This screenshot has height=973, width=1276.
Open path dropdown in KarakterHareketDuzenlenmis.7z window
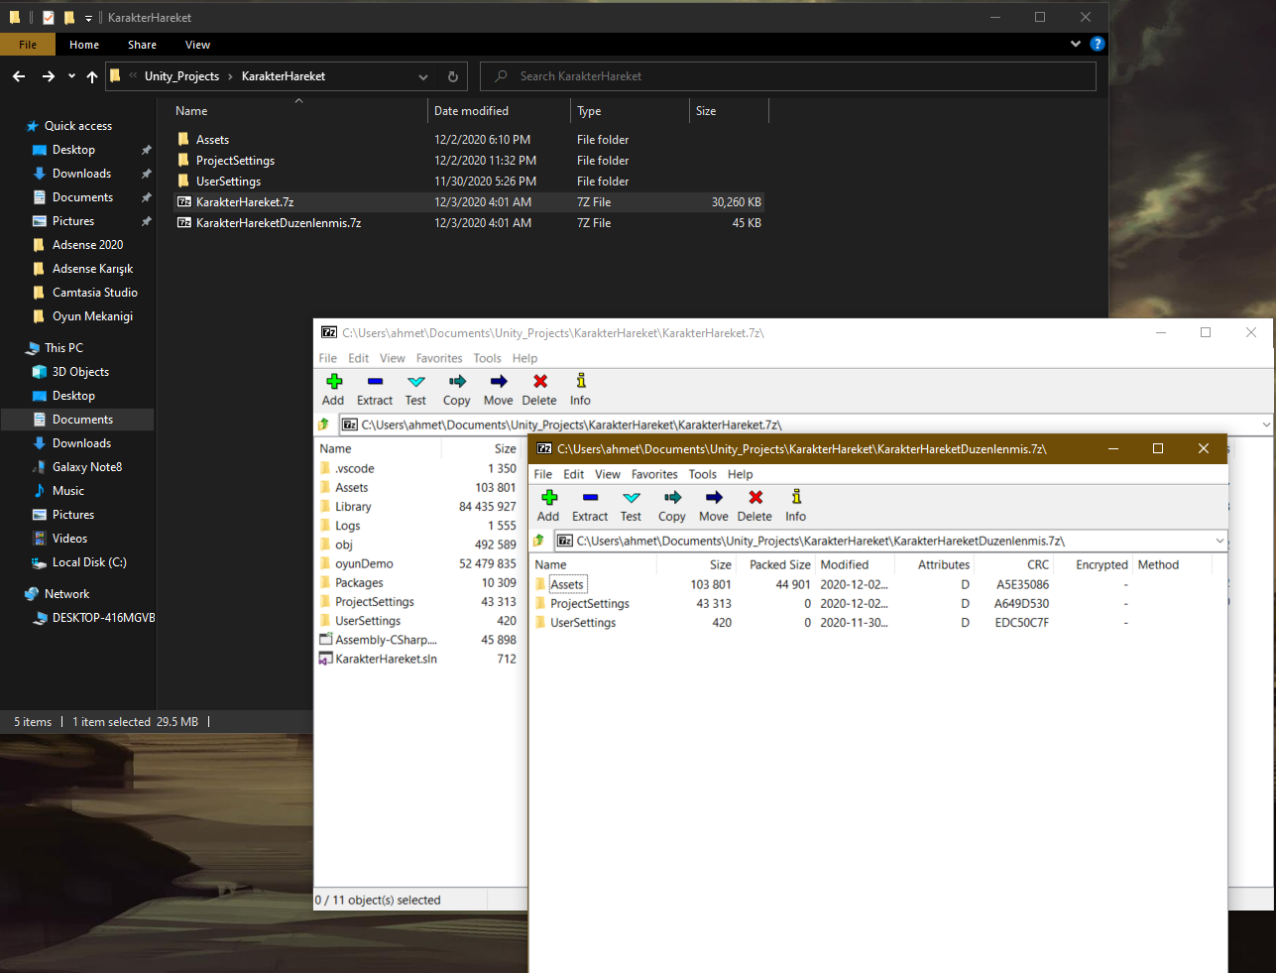click(x=1219, y=541)
